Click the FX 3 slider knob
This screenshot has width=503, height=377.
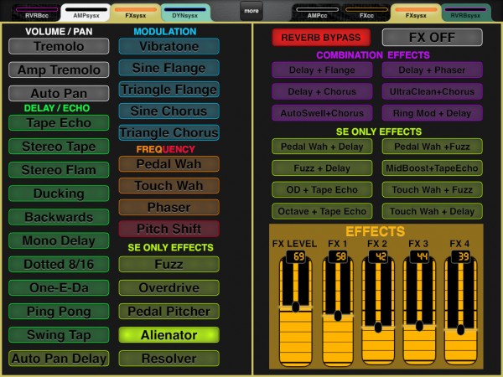tap(419, 326)
